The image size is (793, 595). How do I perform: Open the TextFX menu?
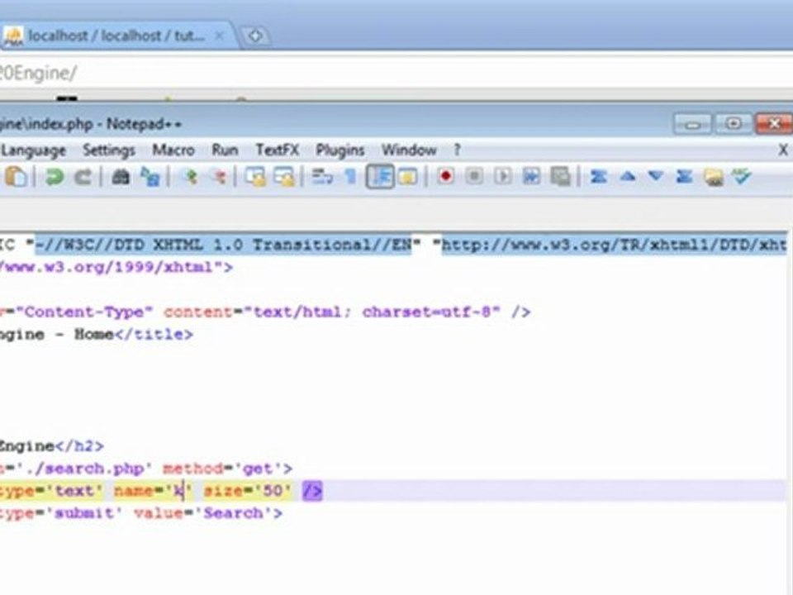278,150
